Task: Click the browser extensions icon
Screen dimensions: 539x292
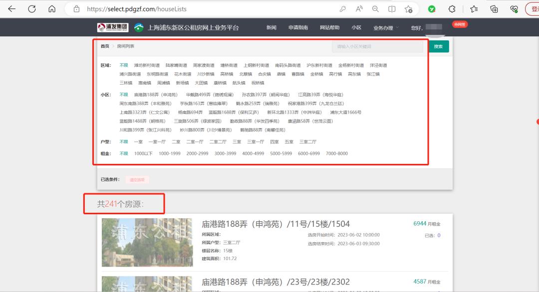Action: [452, 8]
